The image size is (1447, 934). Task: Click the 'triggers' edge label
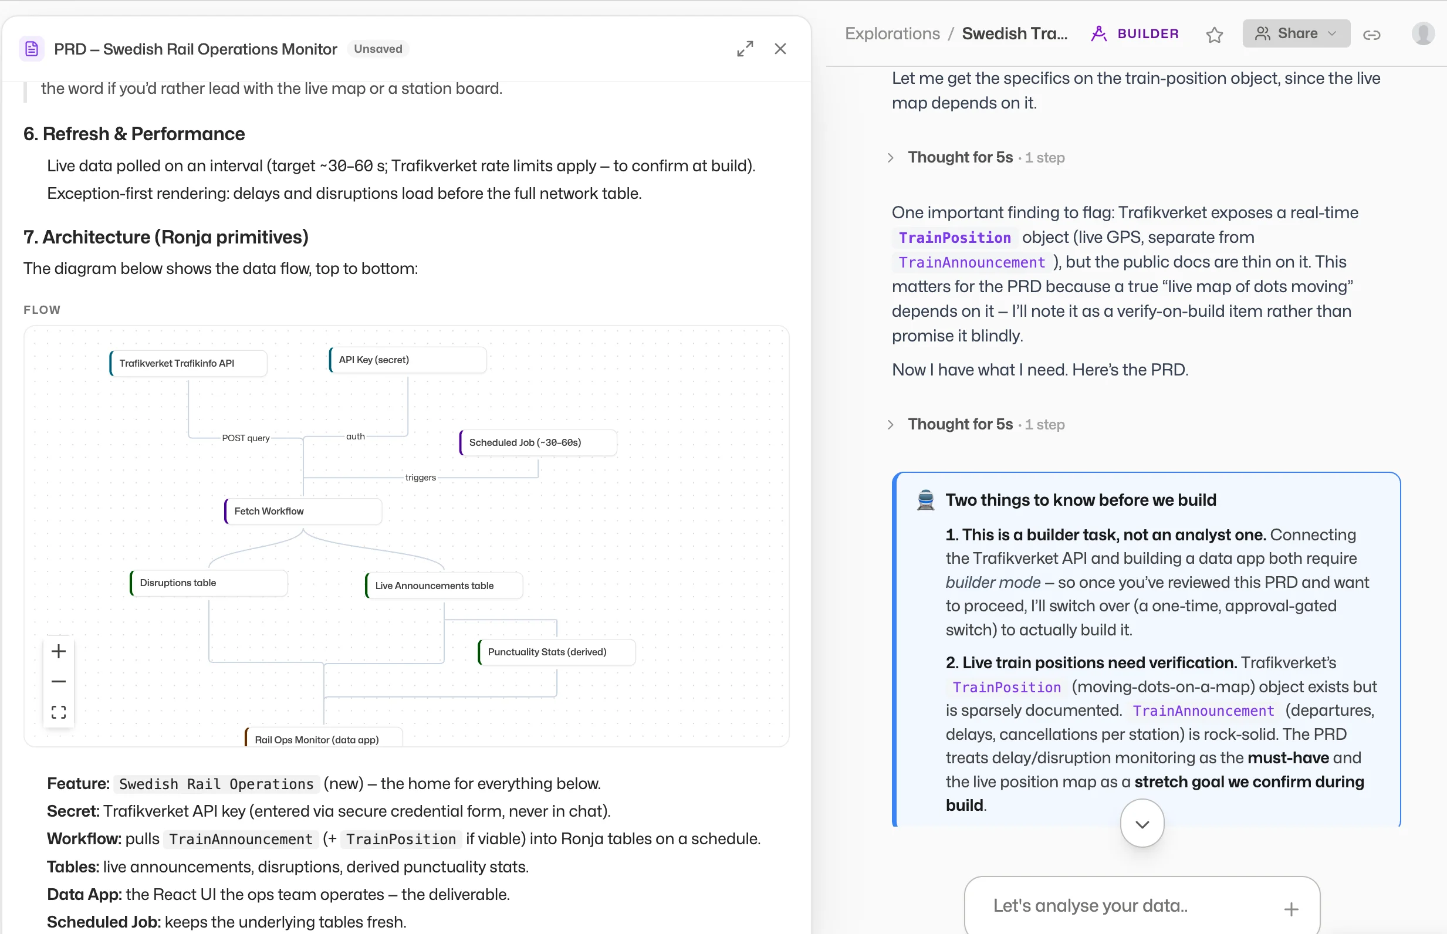420,478
